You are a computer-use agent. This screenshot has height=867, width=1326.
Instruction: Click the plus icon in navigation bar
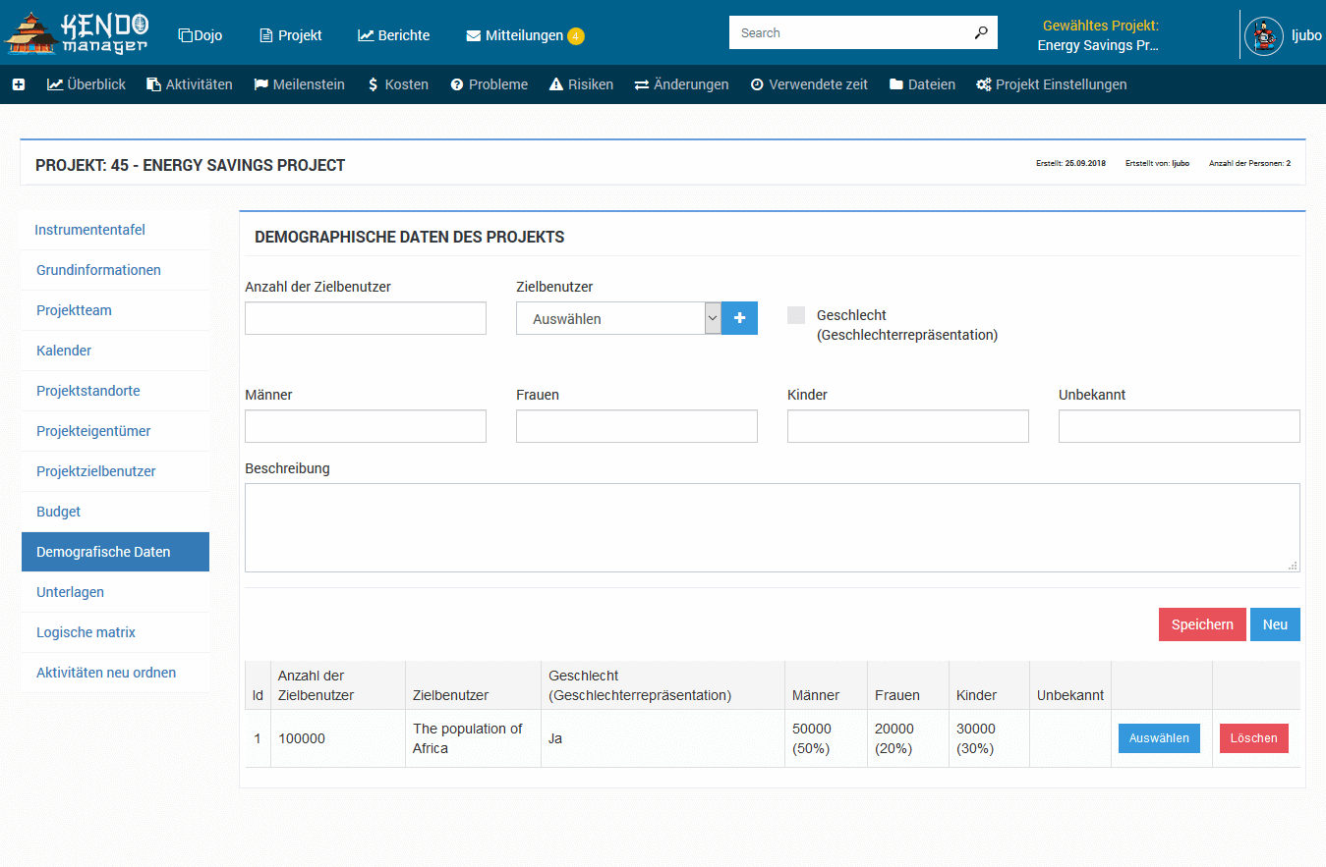pyautogui.click(x=19, y=85)
